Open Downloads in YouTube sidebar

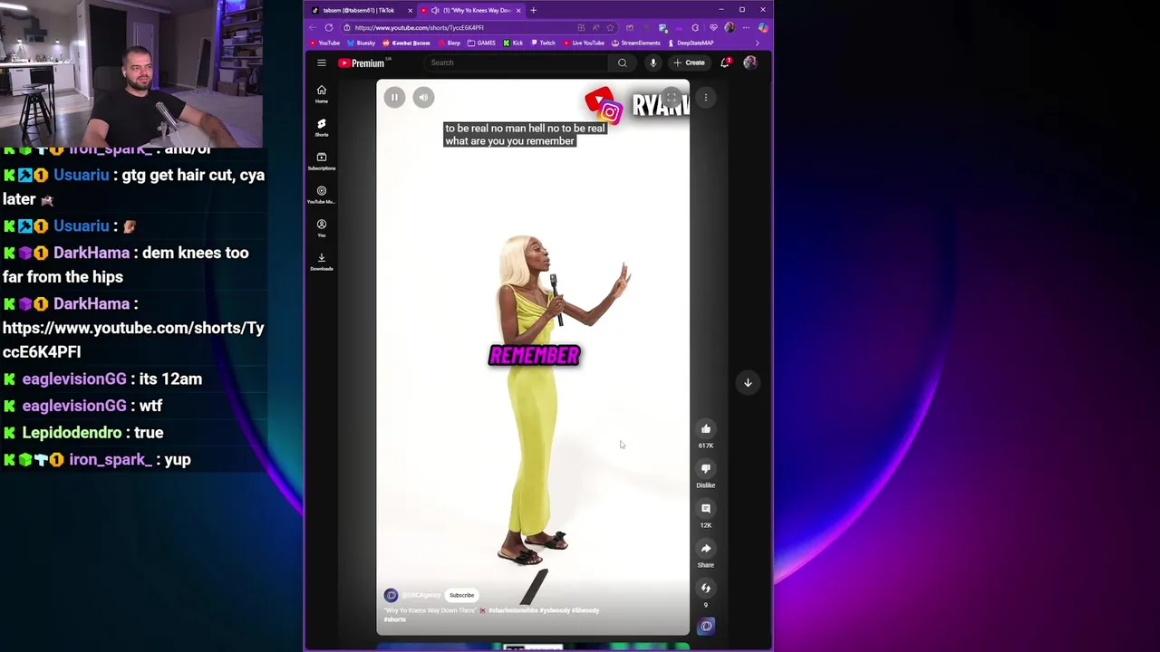[x=322, y=261]
